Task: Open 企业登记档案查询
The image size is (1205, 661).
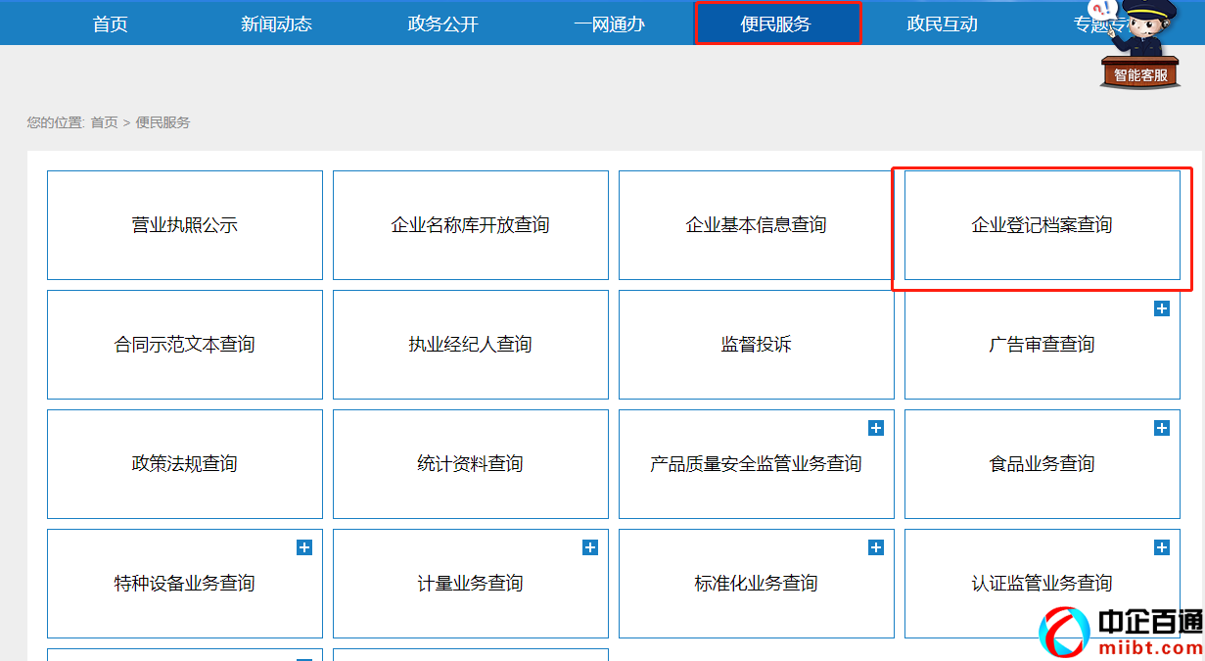Action: (1042, 225)
